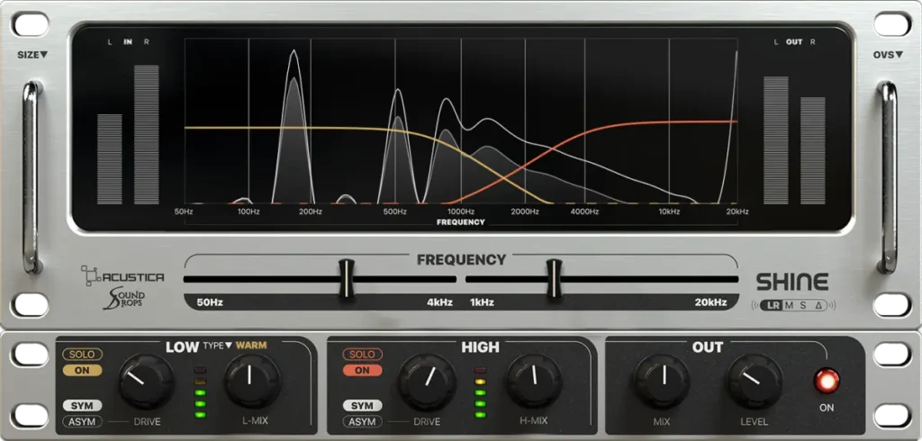This screenshot has width=922, height=441.
Task: Toggle the red power ON LED button
Action: pos(827,381)
